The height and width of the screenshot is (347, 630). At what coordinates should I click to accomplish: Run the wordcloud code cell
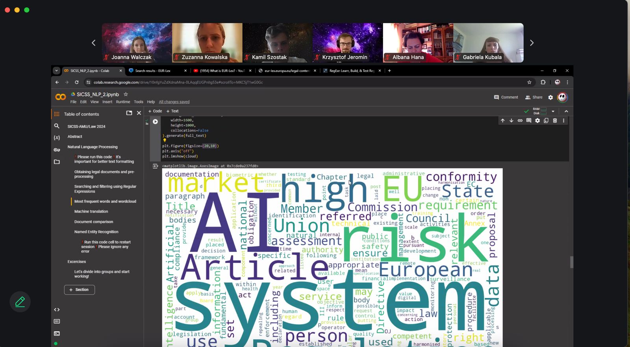click(155, 121)
